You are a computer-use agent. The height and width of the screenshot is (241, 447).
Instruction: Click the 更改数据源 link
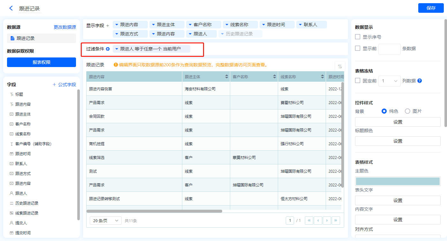[65, 27]
